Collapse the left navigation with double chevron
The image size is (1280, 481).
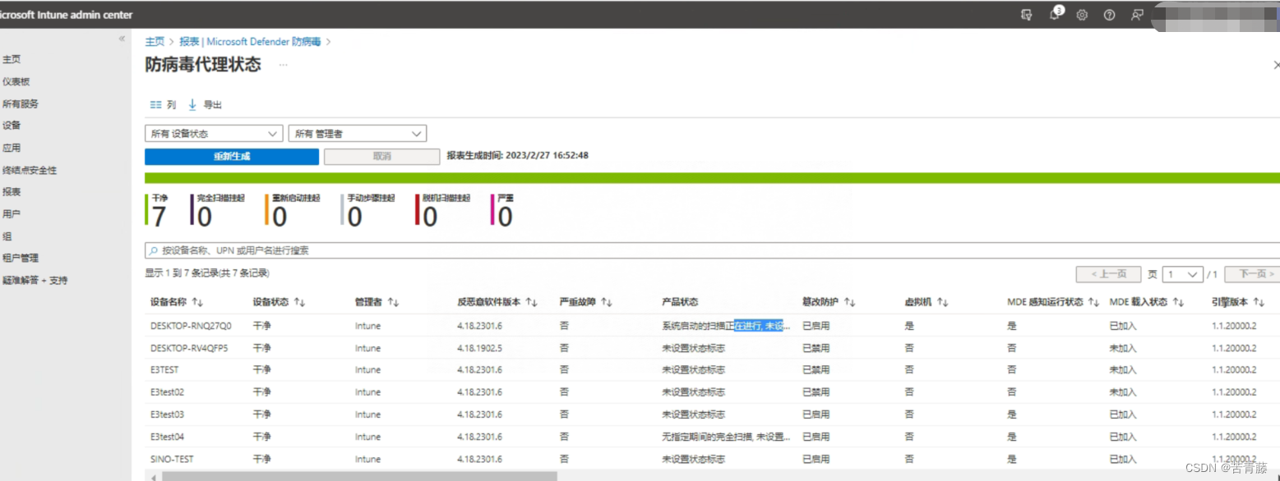122,39
